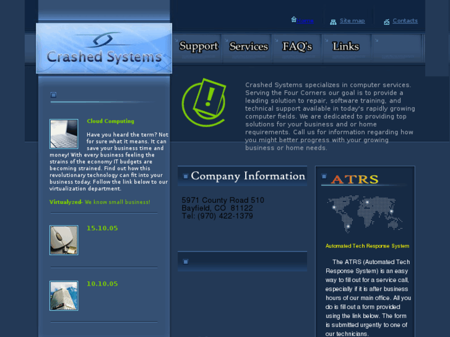Select the Automated Tech Response System caption
The width and height of the screenshot is (450, 337).
pos(367,246)
